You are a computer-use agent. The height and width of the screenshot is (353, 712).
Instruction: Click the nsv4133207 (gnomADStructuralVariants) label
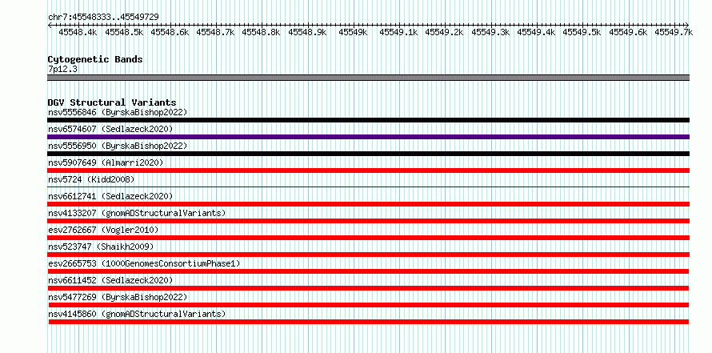click(137, 213)
